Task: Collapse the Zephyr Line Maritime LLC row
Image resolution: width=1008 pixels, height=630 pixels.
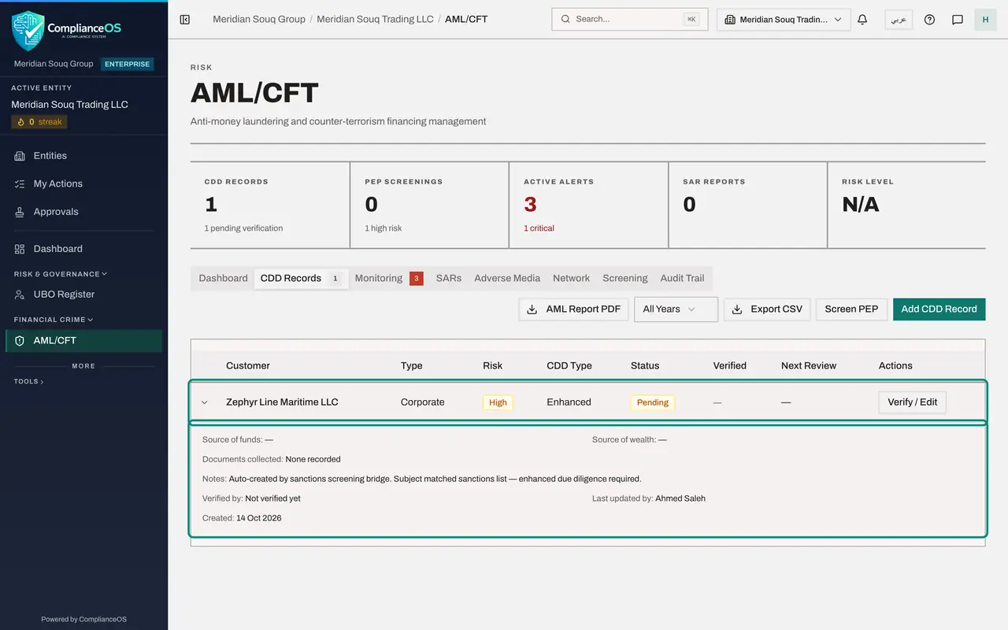Action: pyautogui.click(x=205, y=402)
